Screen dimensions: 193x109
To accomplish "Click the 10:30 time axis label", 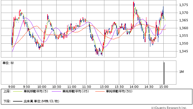I will 57,87.
